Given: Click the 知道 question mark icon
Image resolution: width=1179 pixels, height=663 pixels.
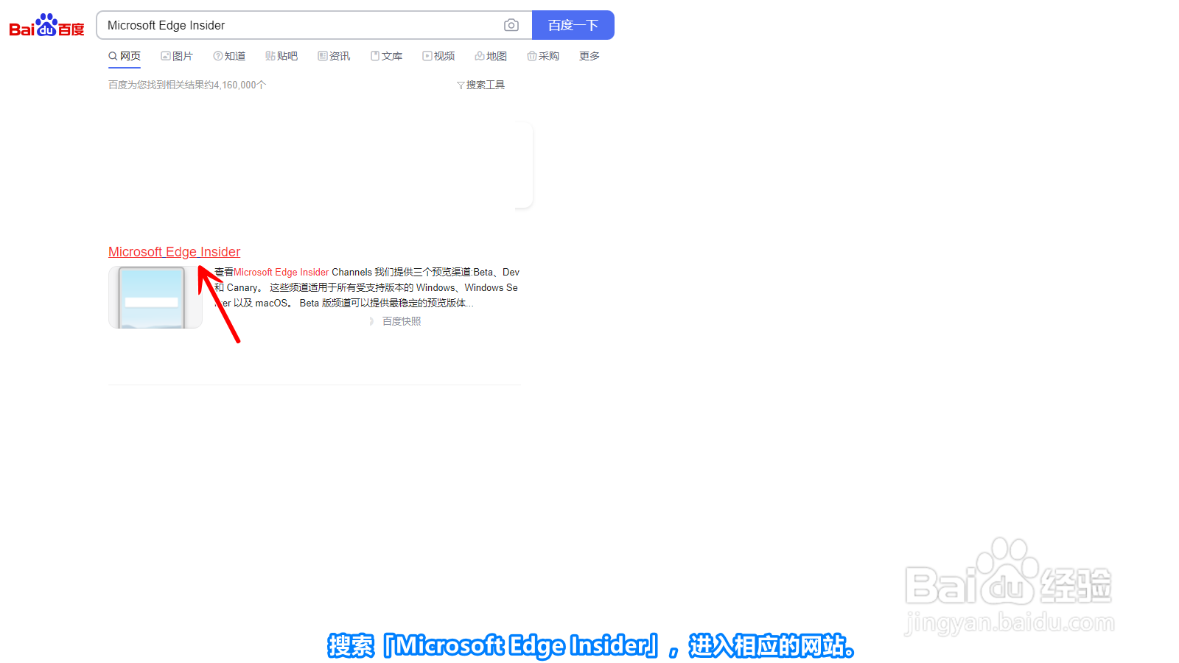Looking at the screenshot, I should pos(218,56).
